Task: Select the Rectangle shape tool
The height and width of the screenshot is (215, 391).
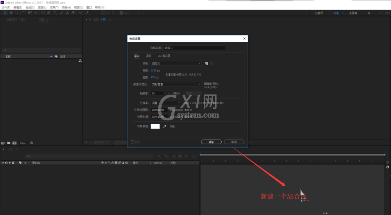Action: (43, 13)
